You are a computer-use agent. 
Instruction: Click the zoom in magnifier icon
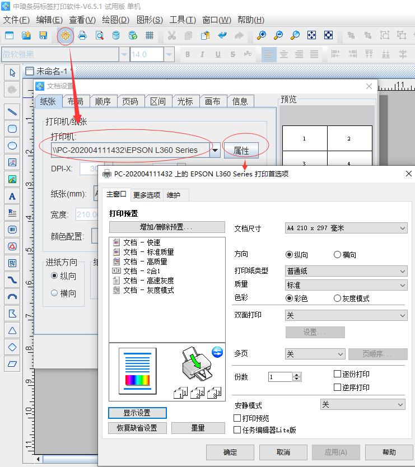(262, 35)
